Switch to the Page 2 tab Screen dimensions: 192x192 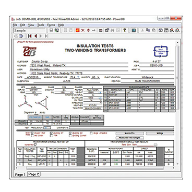click(34, 174)
